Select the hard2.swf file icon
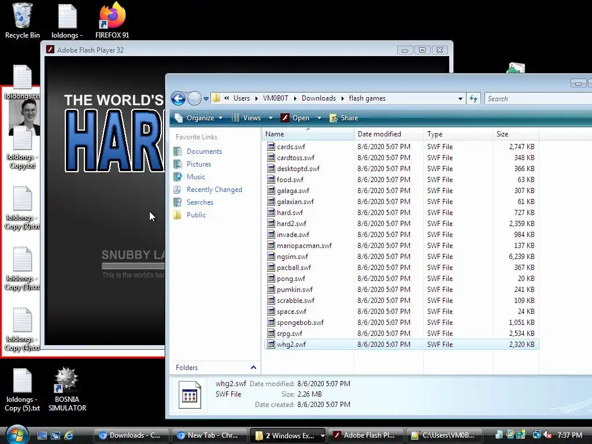592x444 pixels. click(x=271, y=223)
